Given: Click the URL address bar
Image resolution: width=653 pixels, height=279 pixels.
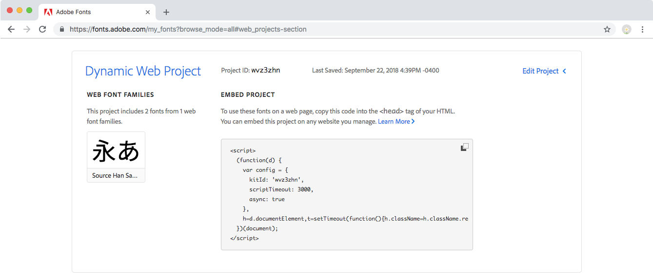Looking at the screenshot, I should [332, 29].
